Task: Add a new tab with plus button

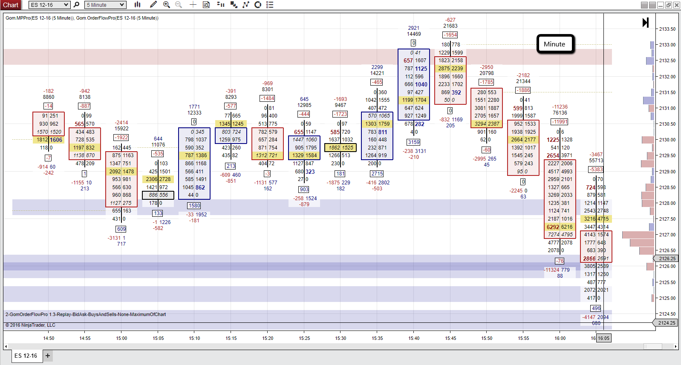Action: point(48,356)
